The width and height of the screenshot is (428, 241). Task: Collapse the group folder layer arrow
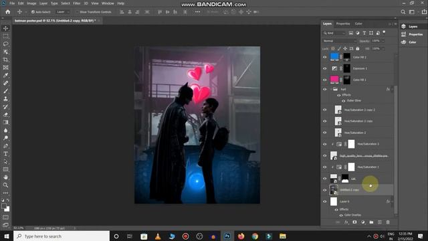tap(331, 89)
